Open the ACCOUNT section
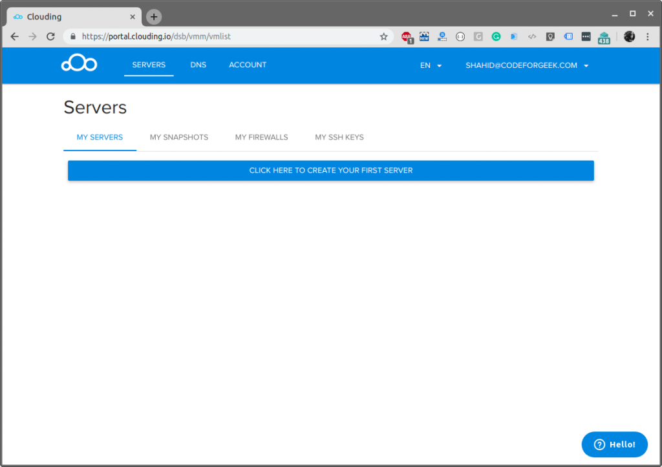 248,65
